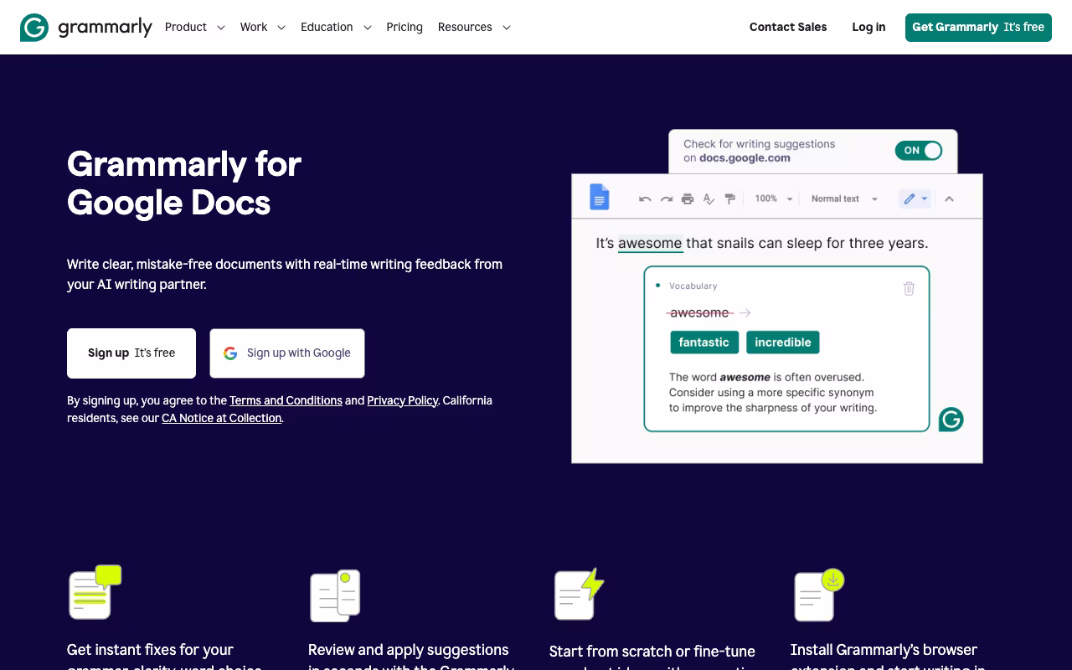Click the paint format icon in toolbar
1072x670 pixels.
tap(729, 198)
